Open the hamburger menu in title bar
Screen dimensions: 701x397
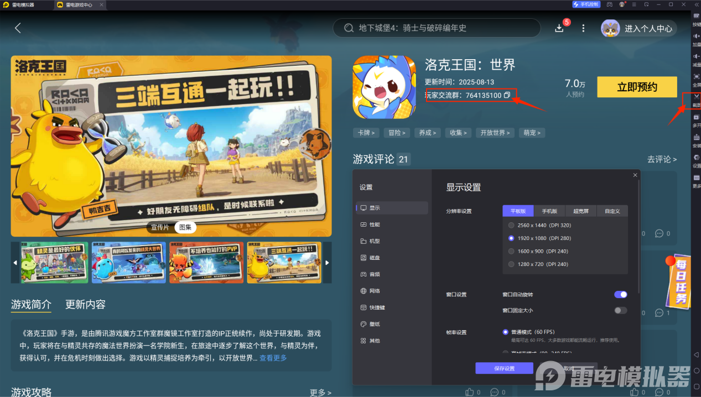(634, 4)
